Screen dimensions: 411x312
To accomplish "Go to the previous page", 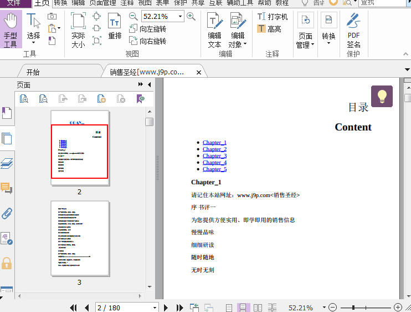I will pos(87,308).
